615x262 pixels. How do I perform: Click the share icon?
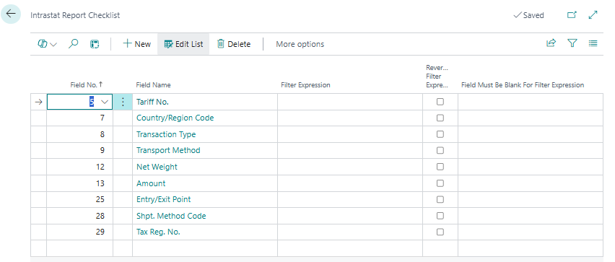pos(551,43)
